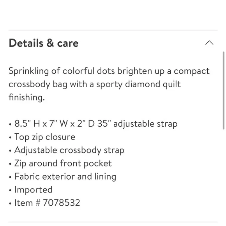Click the word 'finishing.' in the description
Image resolution: width=226 pixels, height=226 pixels.
[x=26, y=97]
